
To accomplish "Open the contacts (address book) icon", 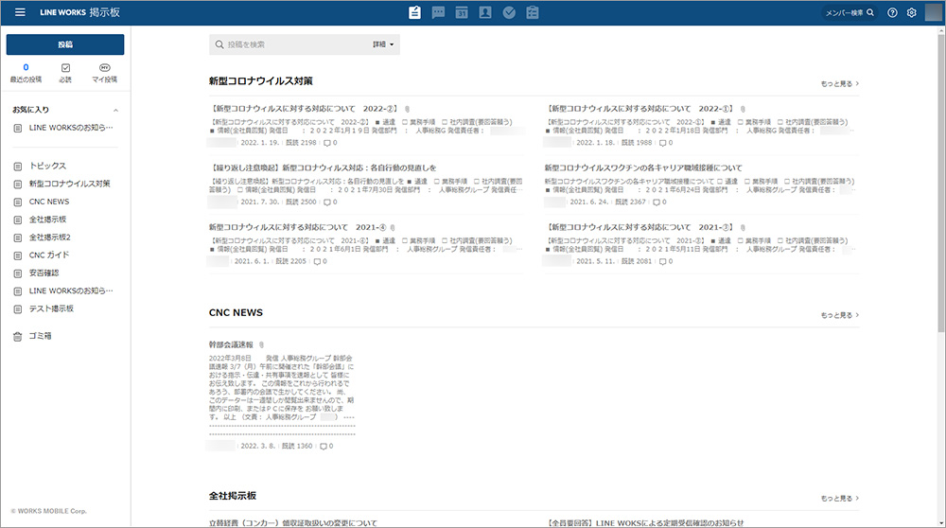I will pos(485,12).
